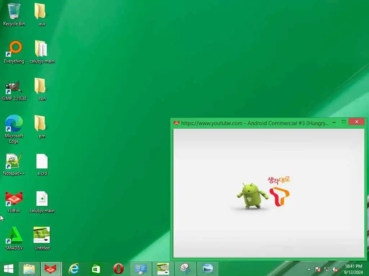Maximize the YouTube video window

pos(343,122)
